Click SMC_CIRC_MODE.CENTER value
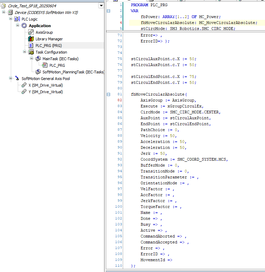This screenshot has width=265, height=272. pos(194,112)
